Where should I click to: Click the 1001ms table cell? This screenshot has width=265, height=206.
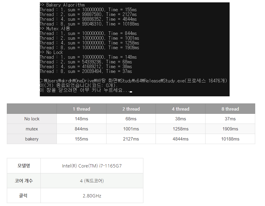pos(131,129)
